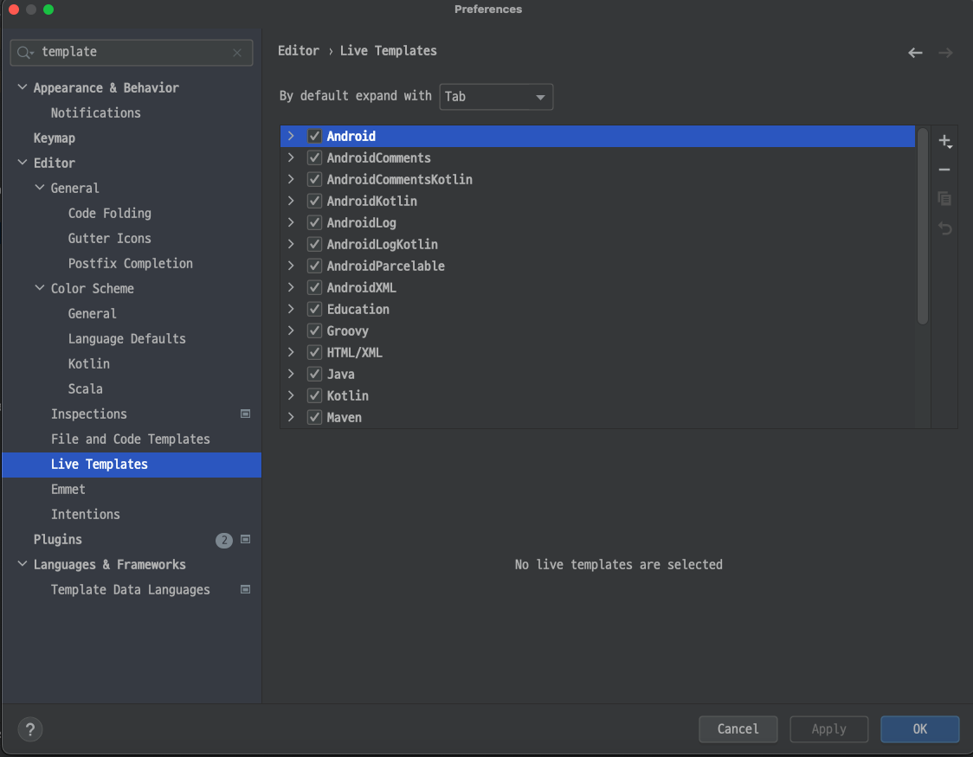Uncheck the AndroidComments group checkbox
The height and width of the screenshot is (757, 973).
[314, 157]
